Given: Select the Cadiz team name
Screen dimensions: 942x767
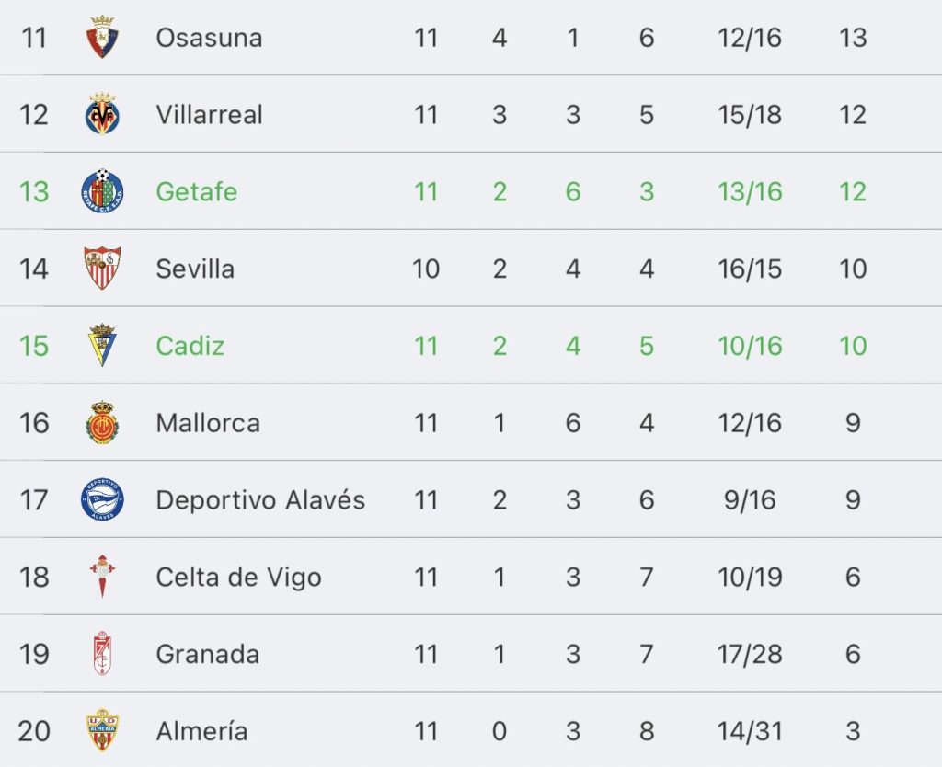Looking at the screenshot, I should point(190,346).
